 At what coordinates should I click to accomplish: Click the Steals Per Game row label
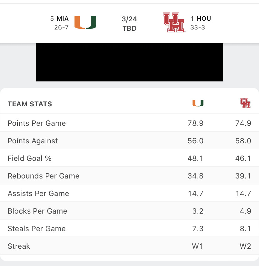[37, 229]
